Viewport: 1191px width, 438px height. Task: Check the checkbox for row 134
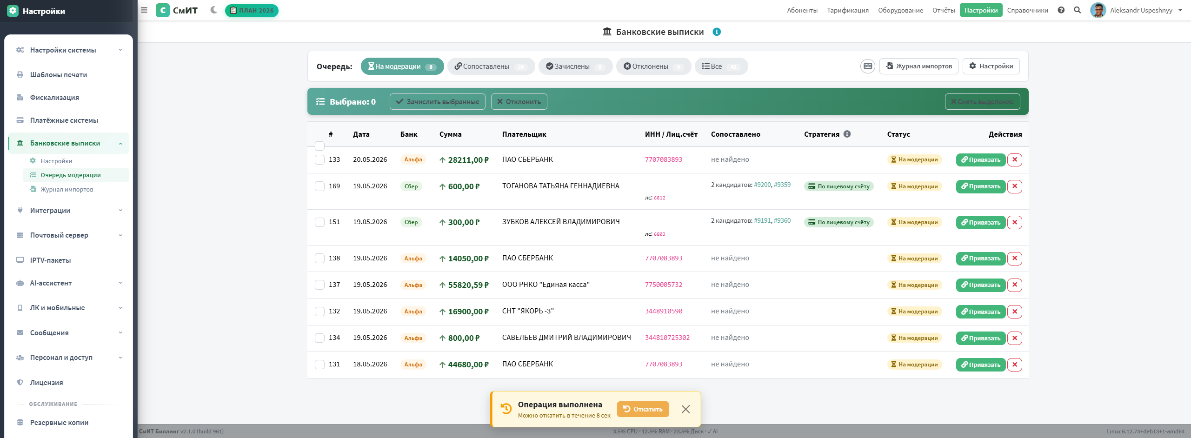(319, 338)
